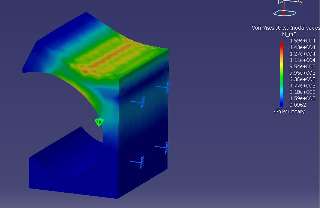Screen dimensions: 320x208
Task: Click the On Boundary legend text
Action: point(289,112)
